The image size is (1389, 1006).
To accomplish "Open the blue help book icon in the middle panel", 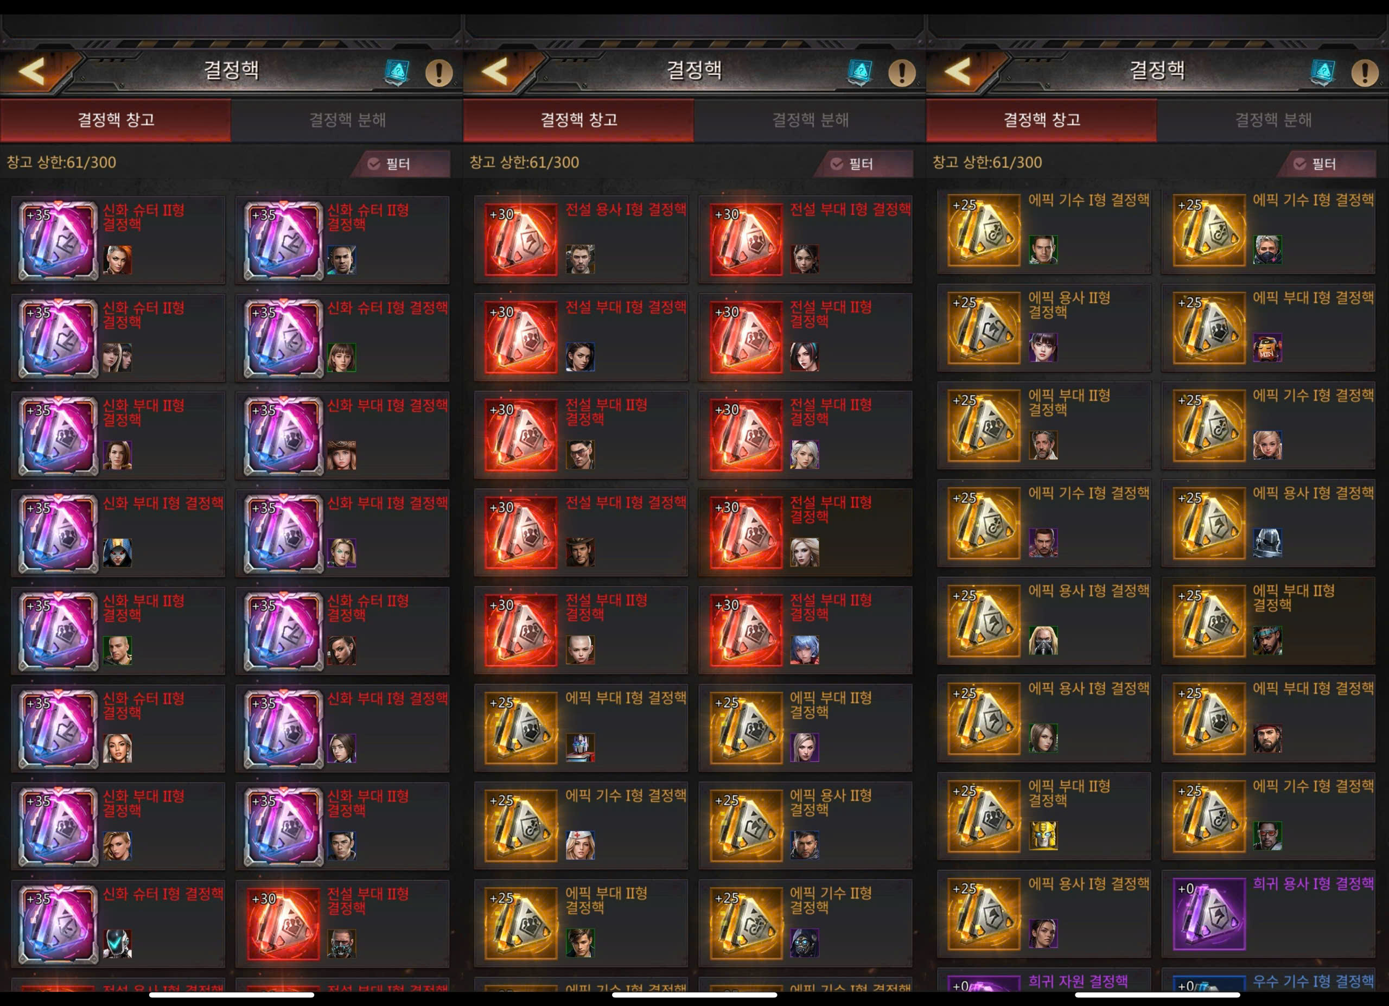I will 860,73.
